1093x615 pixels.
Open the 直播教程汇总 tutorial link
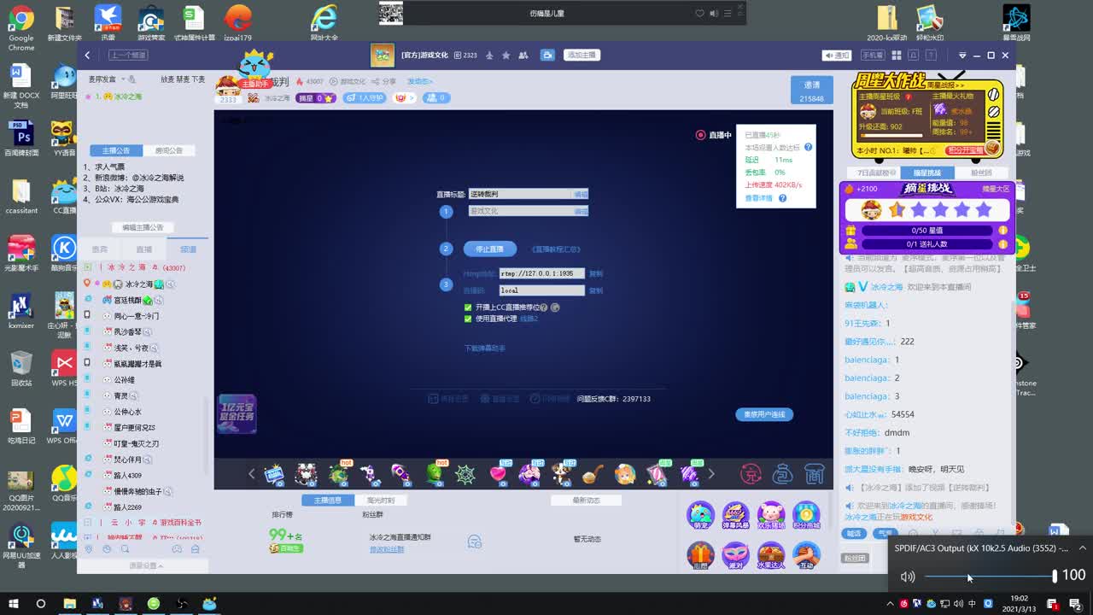click(556, 249)
